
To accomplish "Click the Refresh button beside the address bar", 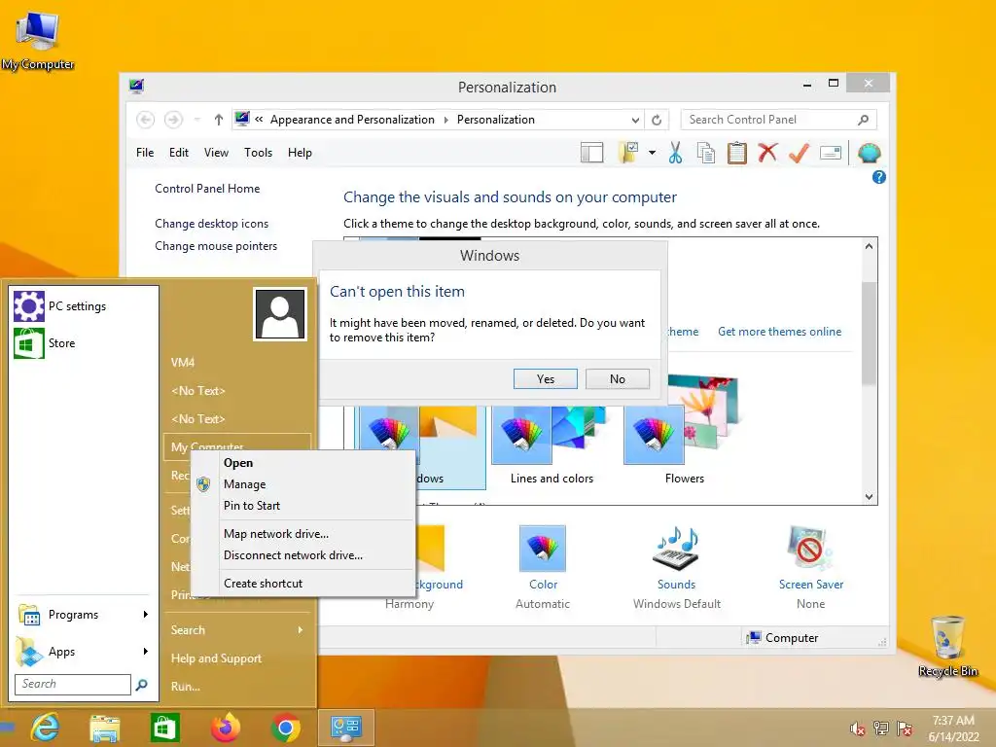I will tap(657, 120).
